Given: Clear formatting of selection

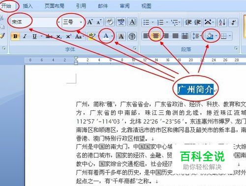Looking at the screenshot, I should (x=110, y=22).
